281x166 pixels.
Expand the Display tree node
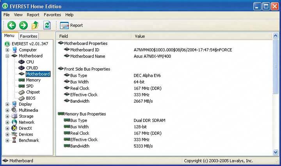click(x=7, y=104)
